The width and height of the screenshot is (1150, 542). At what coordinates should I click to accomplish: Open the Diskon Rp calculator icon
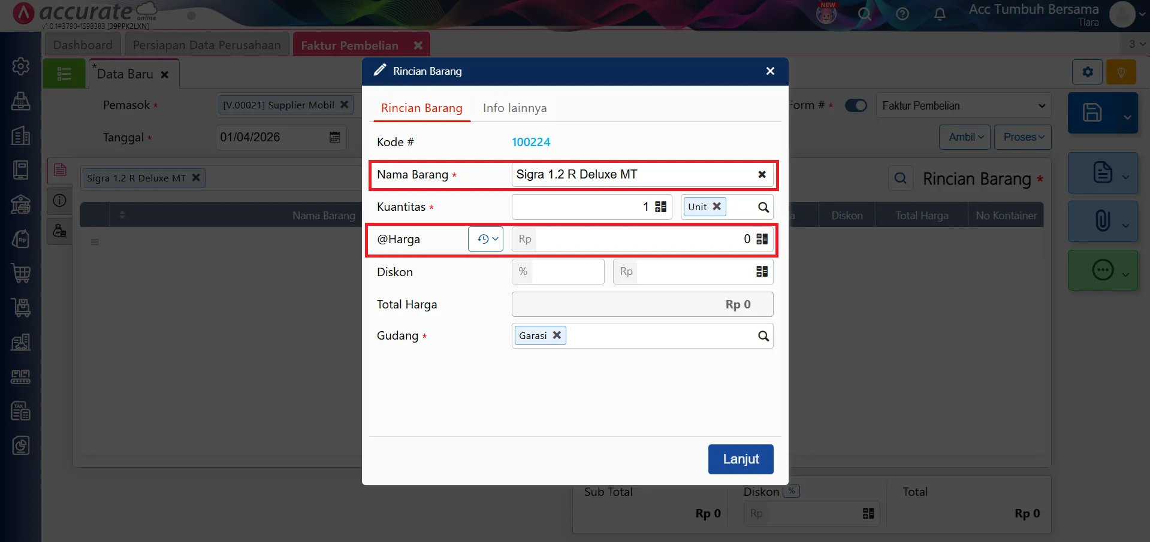(762, 271)
